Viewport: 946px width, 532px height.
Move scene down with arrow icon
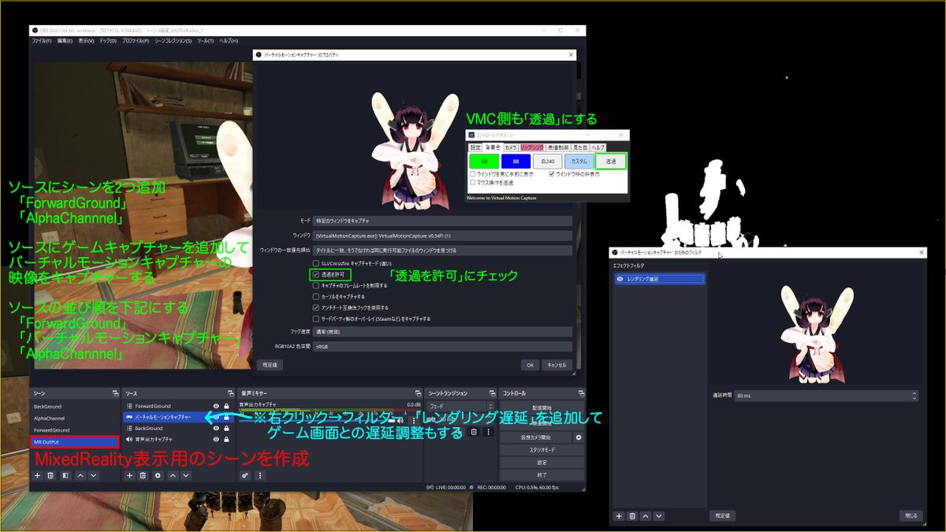(93, 475)
